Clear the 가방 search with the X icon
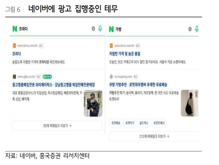Image resolution: width=219 pixels, height=165 pixels. [190, 29]
